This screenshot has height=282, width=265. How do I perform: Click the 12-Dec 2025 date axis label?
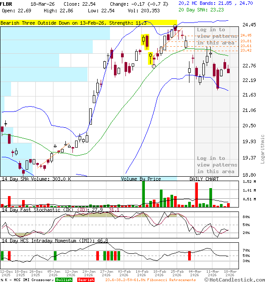coord(7,273)
